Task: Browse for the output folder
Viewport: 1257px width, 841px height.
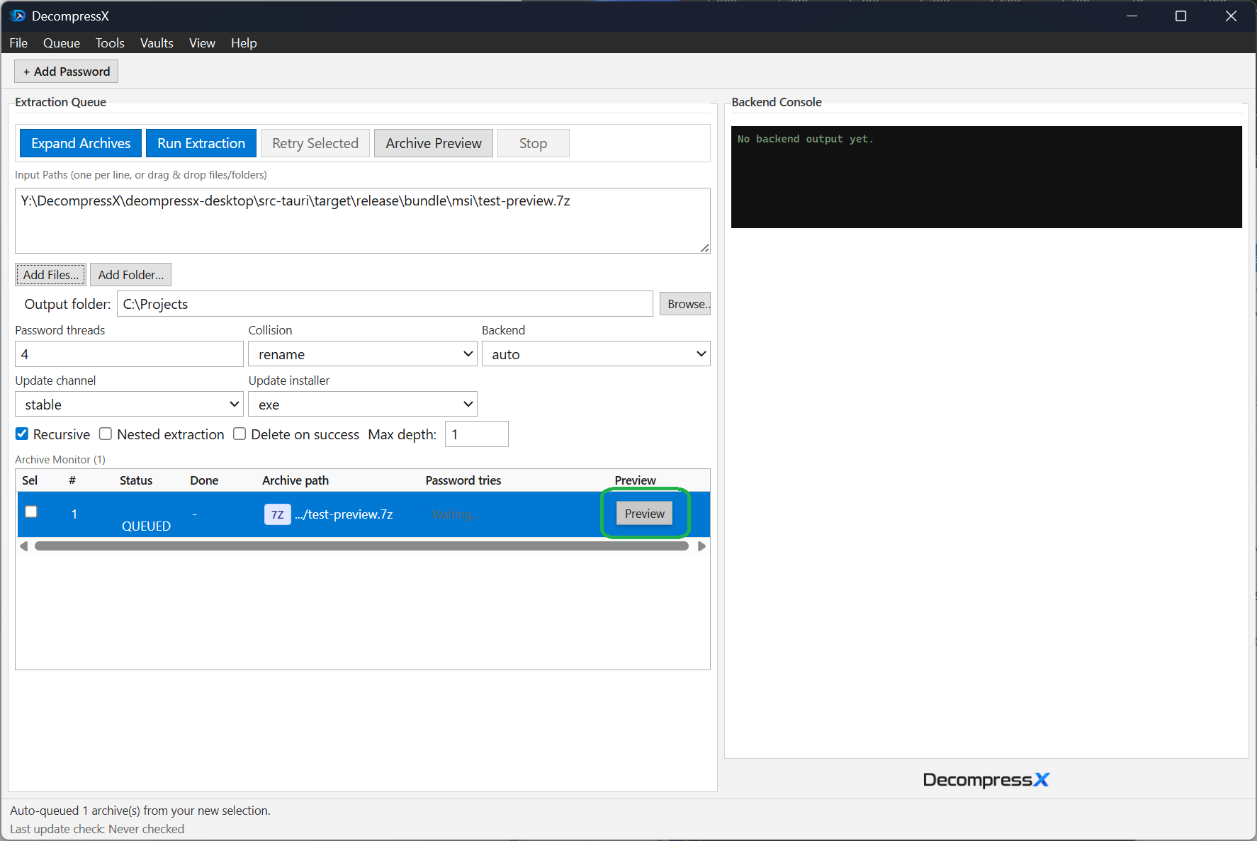Action: (685, 304)
